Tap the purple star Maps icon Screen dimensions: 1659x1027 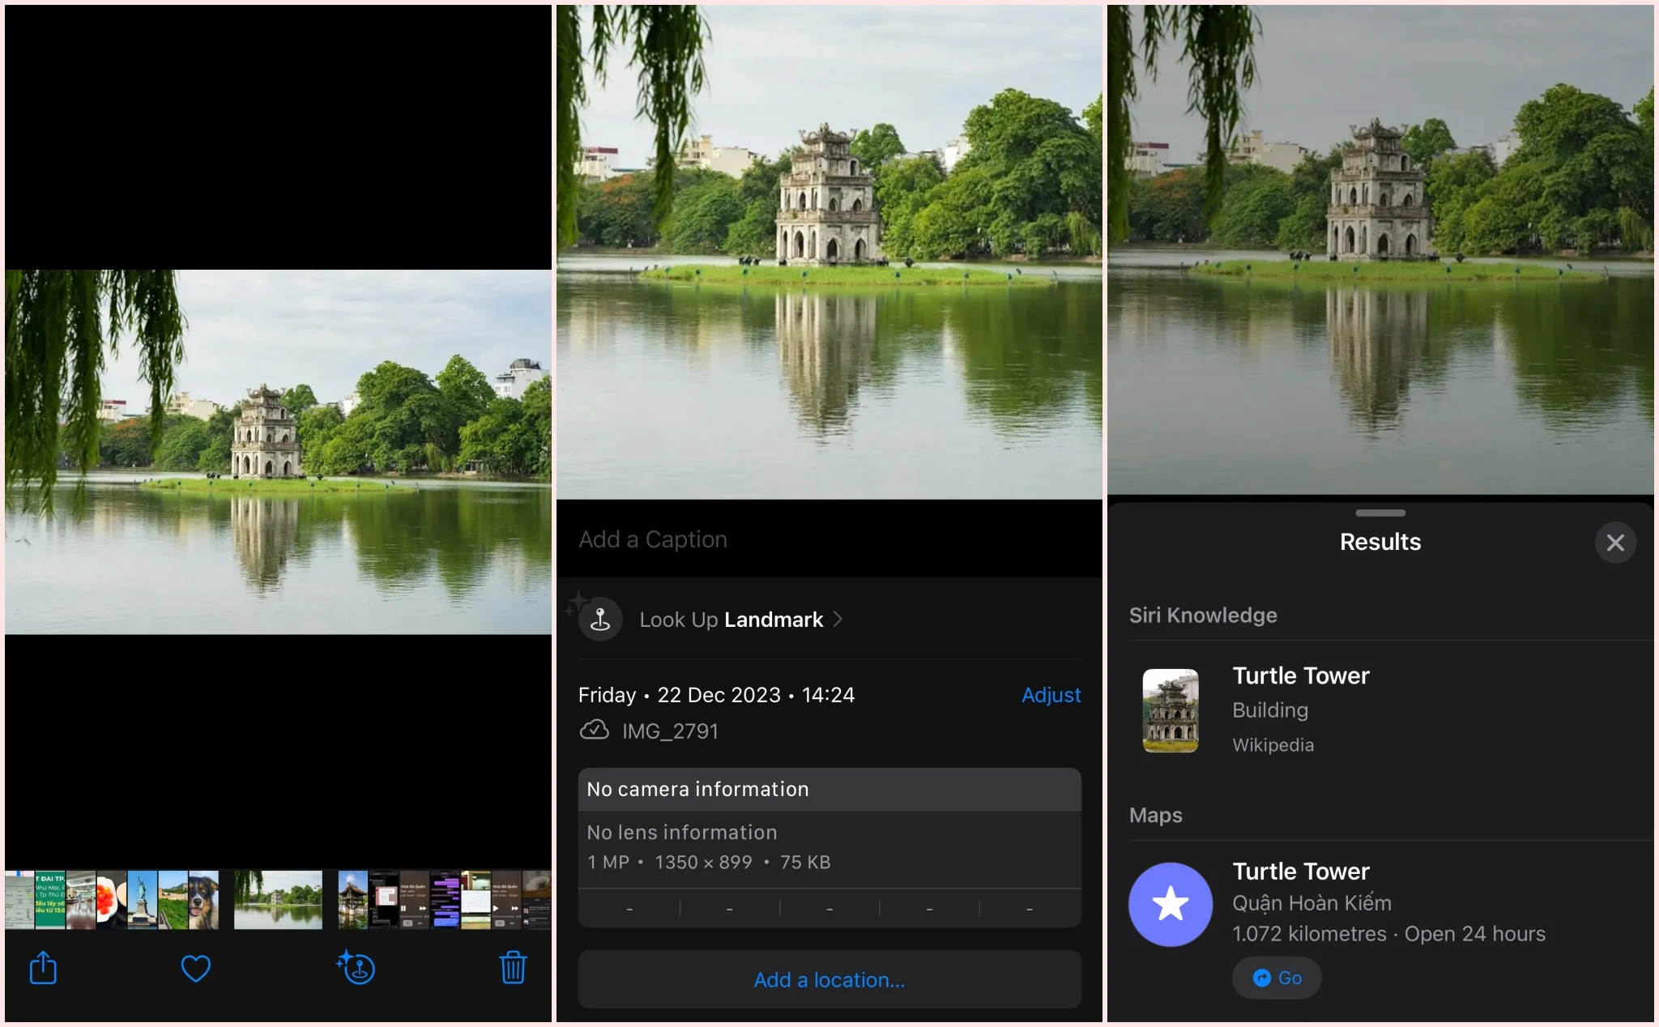[x=1171, y=904]
